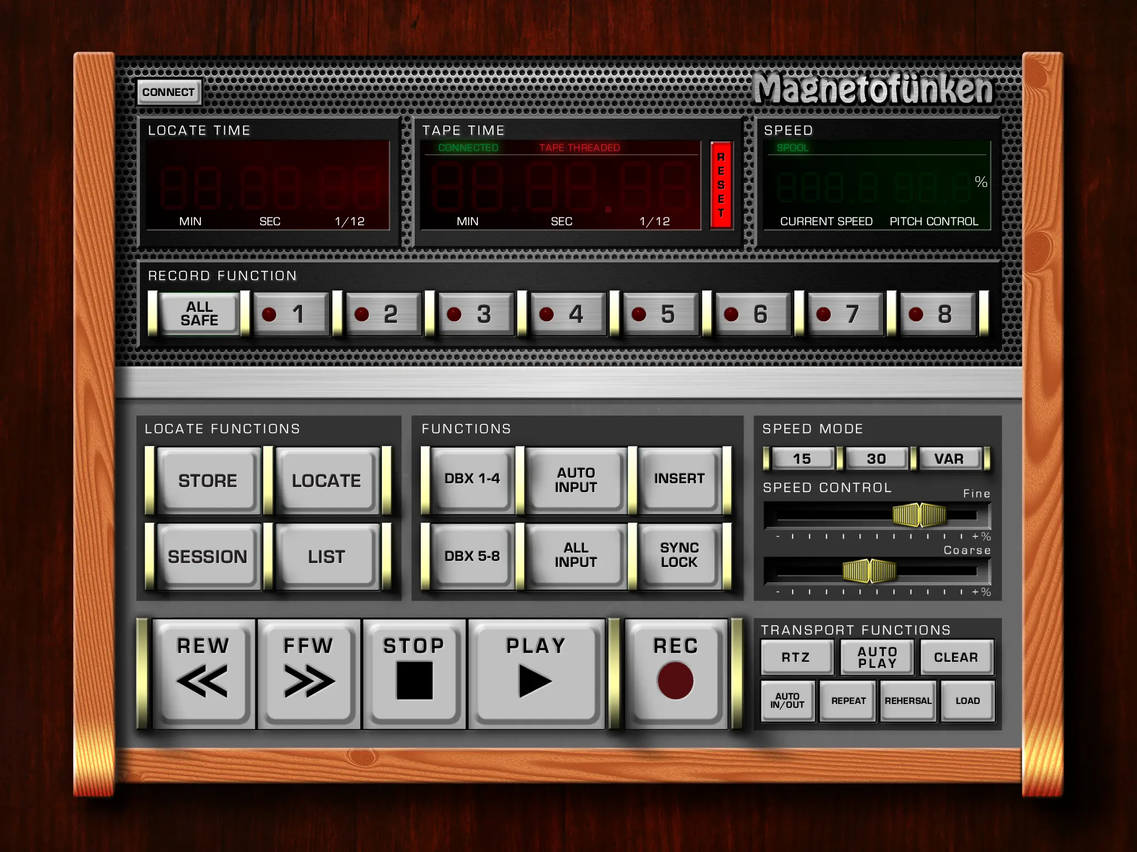The width and height of the screenshot is (1137, 852).
Task: Toggle DBX 1-4 noise reduction
Action: pyautogui.click(x=472, y=479)
